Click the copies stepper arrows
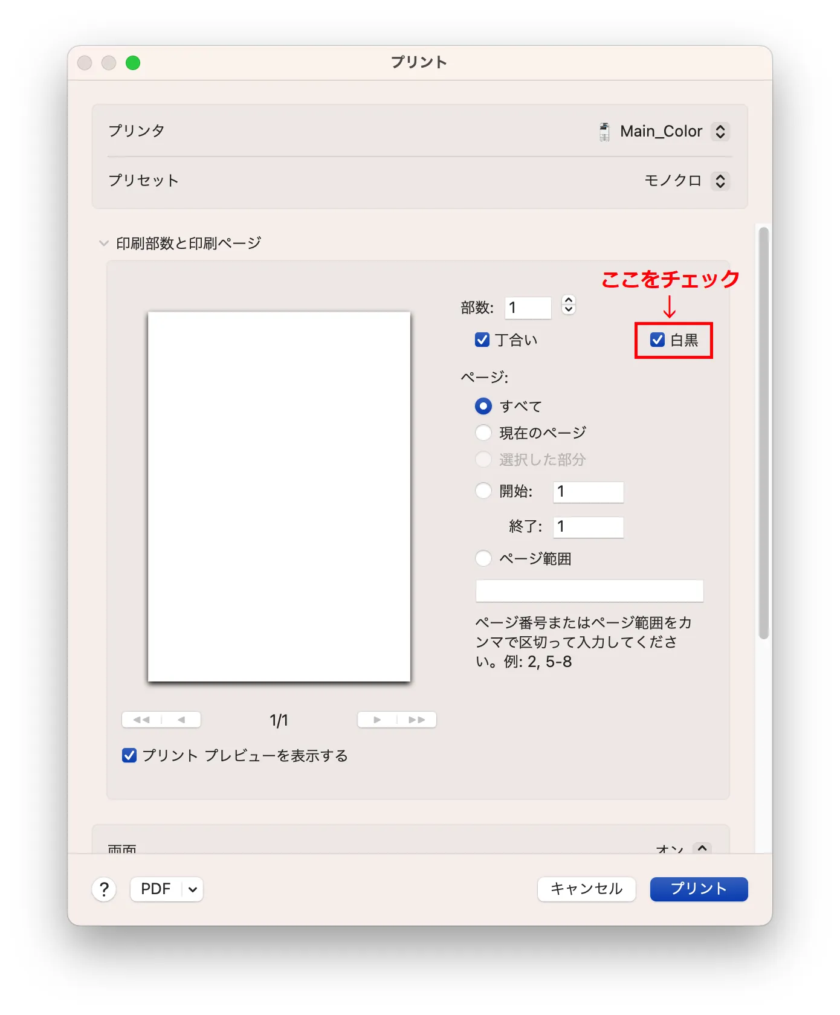This screenshot has width=840, height=1015. click(x=568, y=305)
